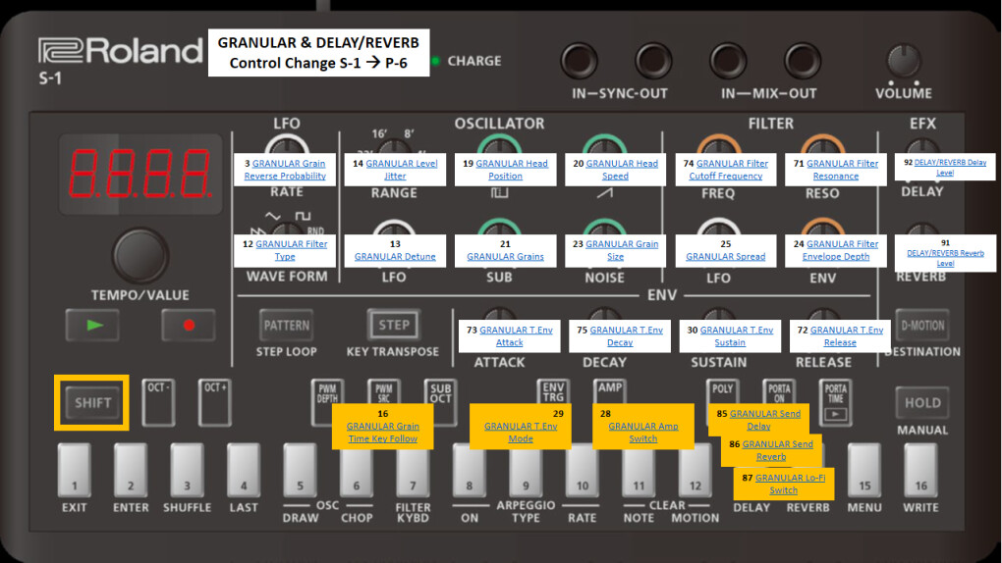Click the GRANULAR & DELAY/REVERB title box

[x=319, y=52]
